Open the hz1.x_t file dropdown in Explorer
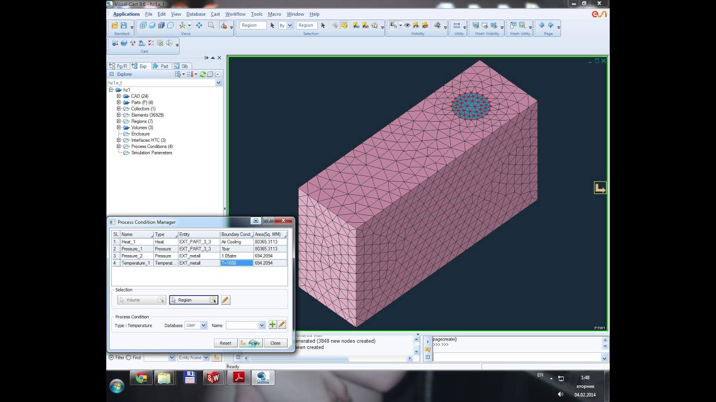The image size is (716, 402). 219,83
